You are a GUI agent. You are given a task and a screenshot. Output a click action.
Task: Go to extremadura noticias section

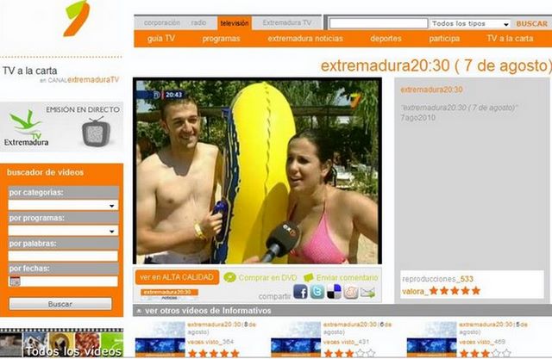pyautogui.click(x=305, y=39)
